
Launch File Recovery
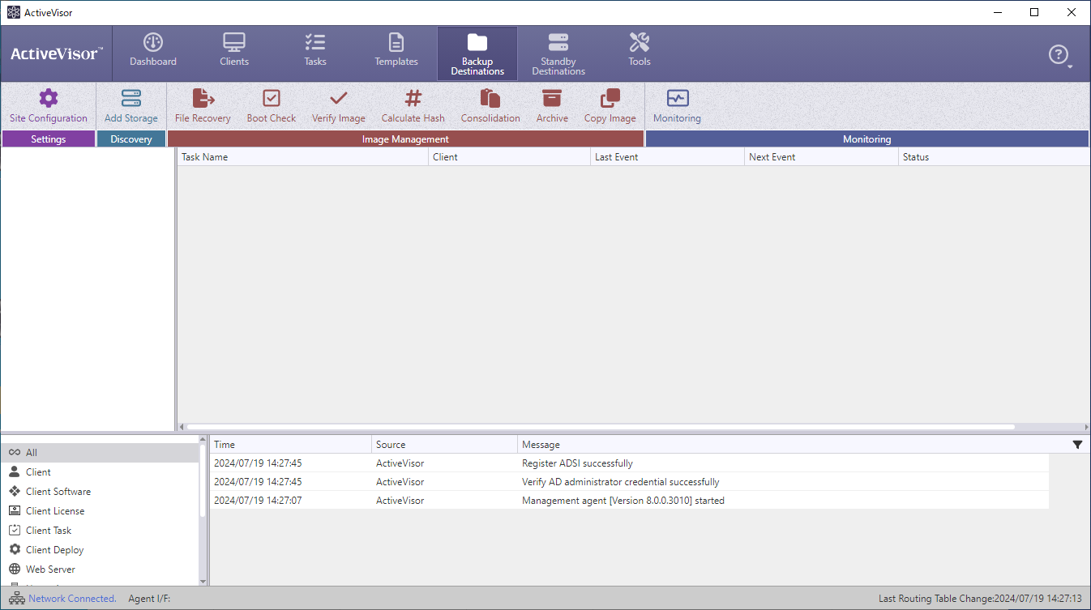pyautogui.click(x=203, y=106)
